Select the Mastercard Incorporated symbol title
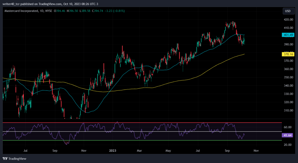The height and width of the screenshot is (163, 298). tap(21, 11)
